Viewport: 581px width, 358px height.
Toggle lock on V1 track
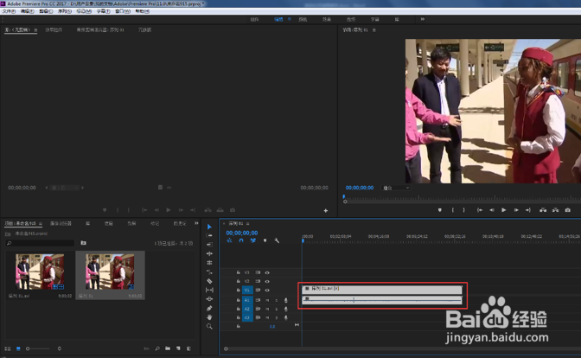click(239, 291)
